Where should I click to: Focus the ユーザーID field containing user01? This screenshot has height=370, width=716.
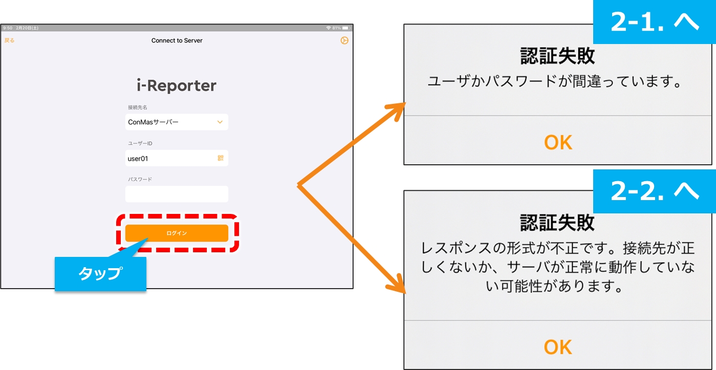coord(177,158)
